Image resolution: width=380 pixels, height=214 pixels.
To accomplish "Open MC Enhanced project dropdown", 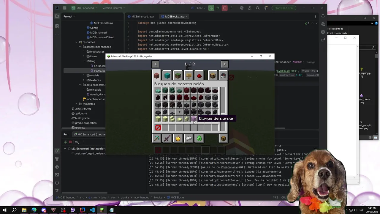I will click(x=84, y=8).
